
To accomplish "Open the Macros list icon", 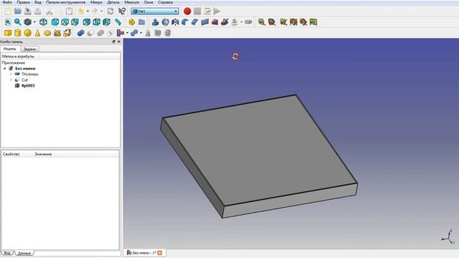I will coord(207,11).
